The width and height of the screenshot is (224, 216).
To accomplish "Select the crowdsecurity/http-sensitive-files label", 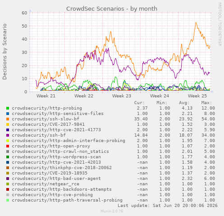I will (x=58, y=114).
